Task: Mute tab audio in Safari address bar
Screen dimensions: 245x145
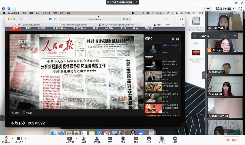Action: pyautogui.click(x=124, y=19)
